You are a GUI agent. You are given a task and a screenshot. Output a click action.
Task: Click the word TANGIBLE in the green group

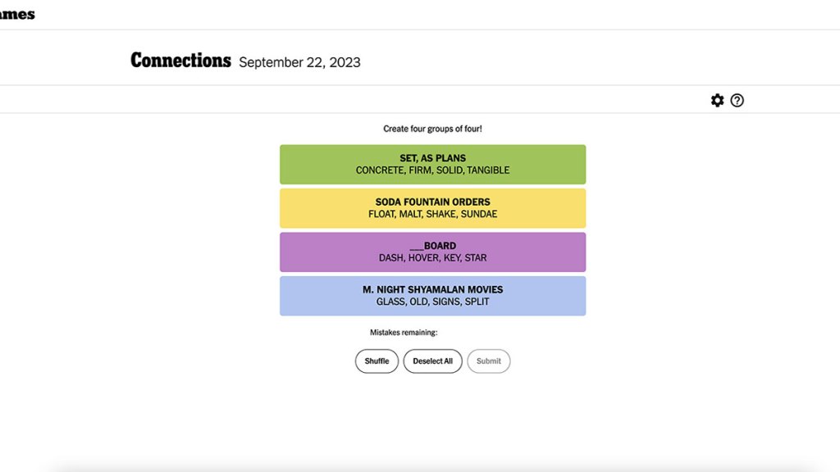click(x=488, y=170)
